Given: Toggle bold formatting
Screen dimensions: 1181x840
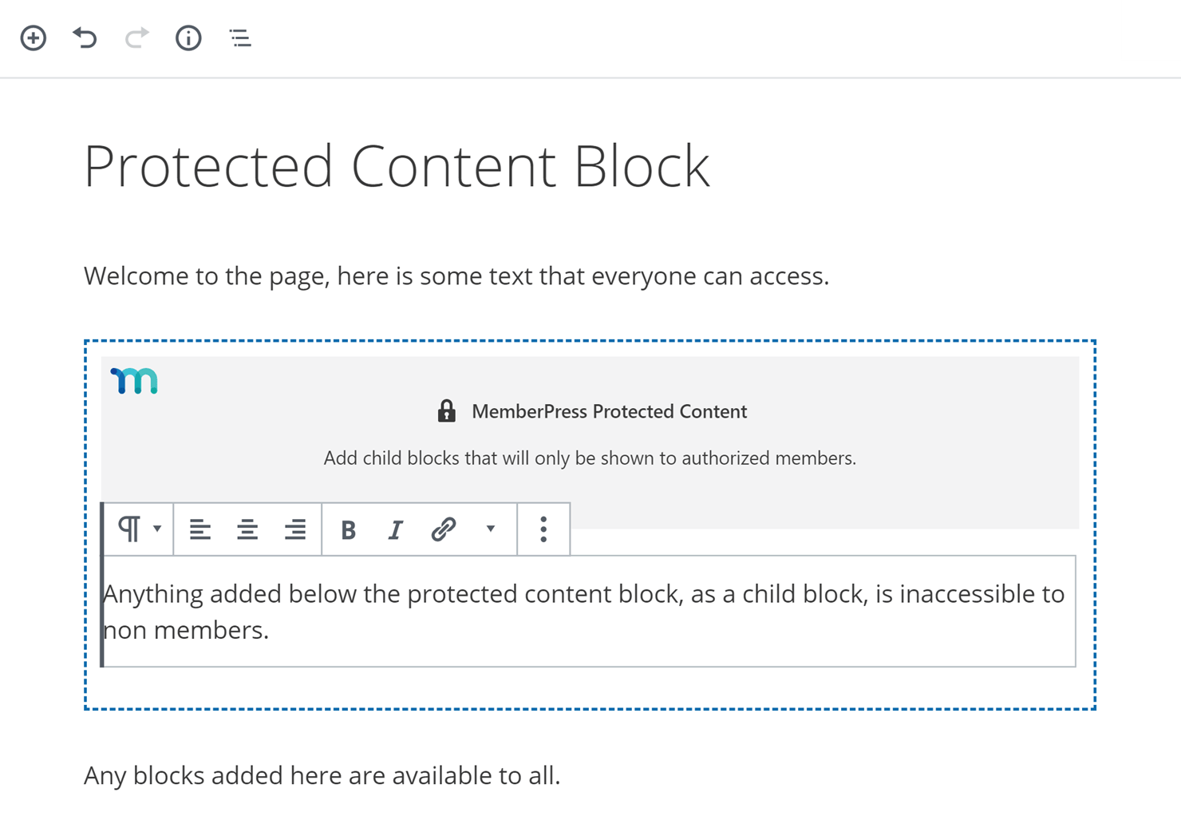Looking at the screenshot, I should (x=348, y=529).
